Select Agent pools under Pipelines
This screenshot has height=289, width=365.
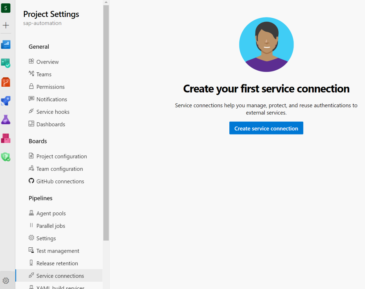pyautogui.click(x=51, y=213)
